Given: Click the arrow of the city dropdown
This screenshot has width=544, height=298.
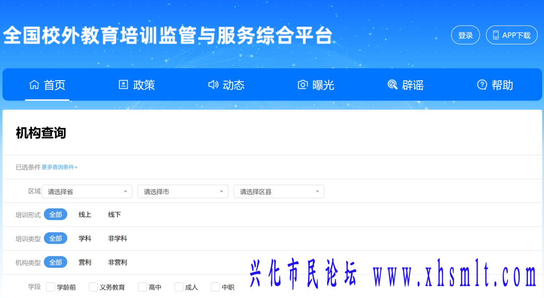Looking at the screenshot, I should (x=221, y=192).
